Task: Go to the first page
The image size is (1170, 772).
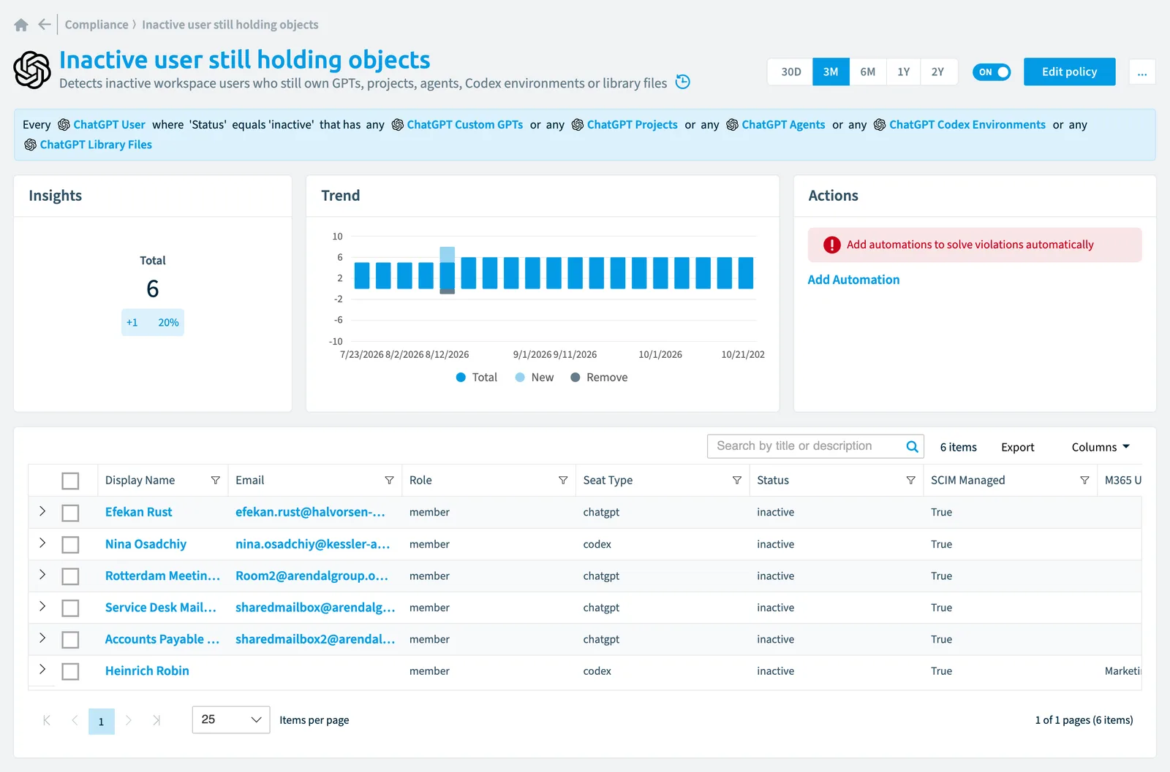Action: [x=47, y=721]
